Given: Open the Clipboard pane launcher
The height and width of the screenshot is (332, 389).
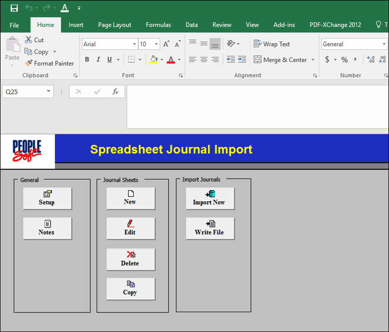Looking at the screenshot, I should [x=75, y=75].
